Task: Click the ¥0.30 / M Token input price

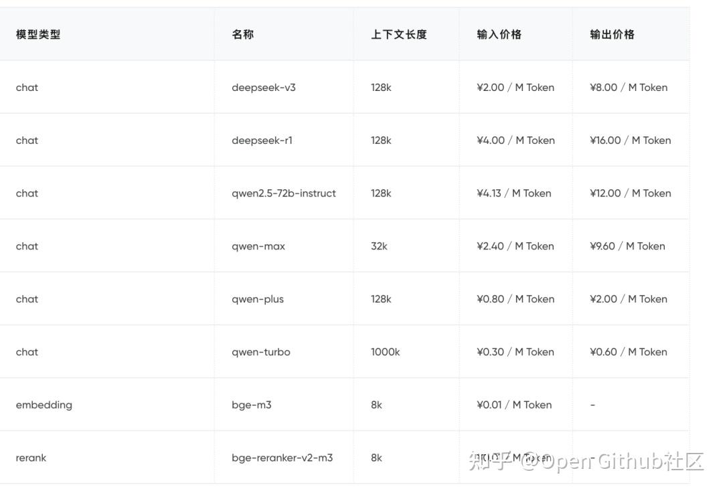Action: 515,352
